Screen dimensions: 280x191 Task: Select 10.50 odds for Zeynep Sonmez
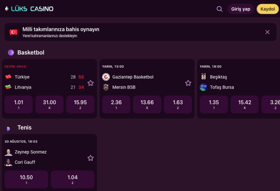26,180
